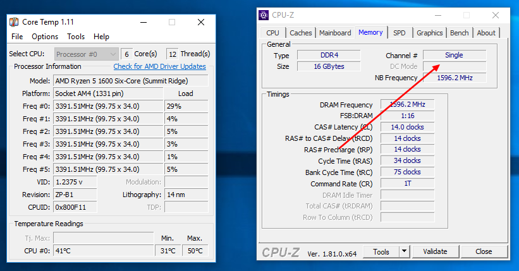The image size is (519, 271).
Task: Click the Cycle Time tRAS value 34 clocks
Action: click(x=408, y=161)
